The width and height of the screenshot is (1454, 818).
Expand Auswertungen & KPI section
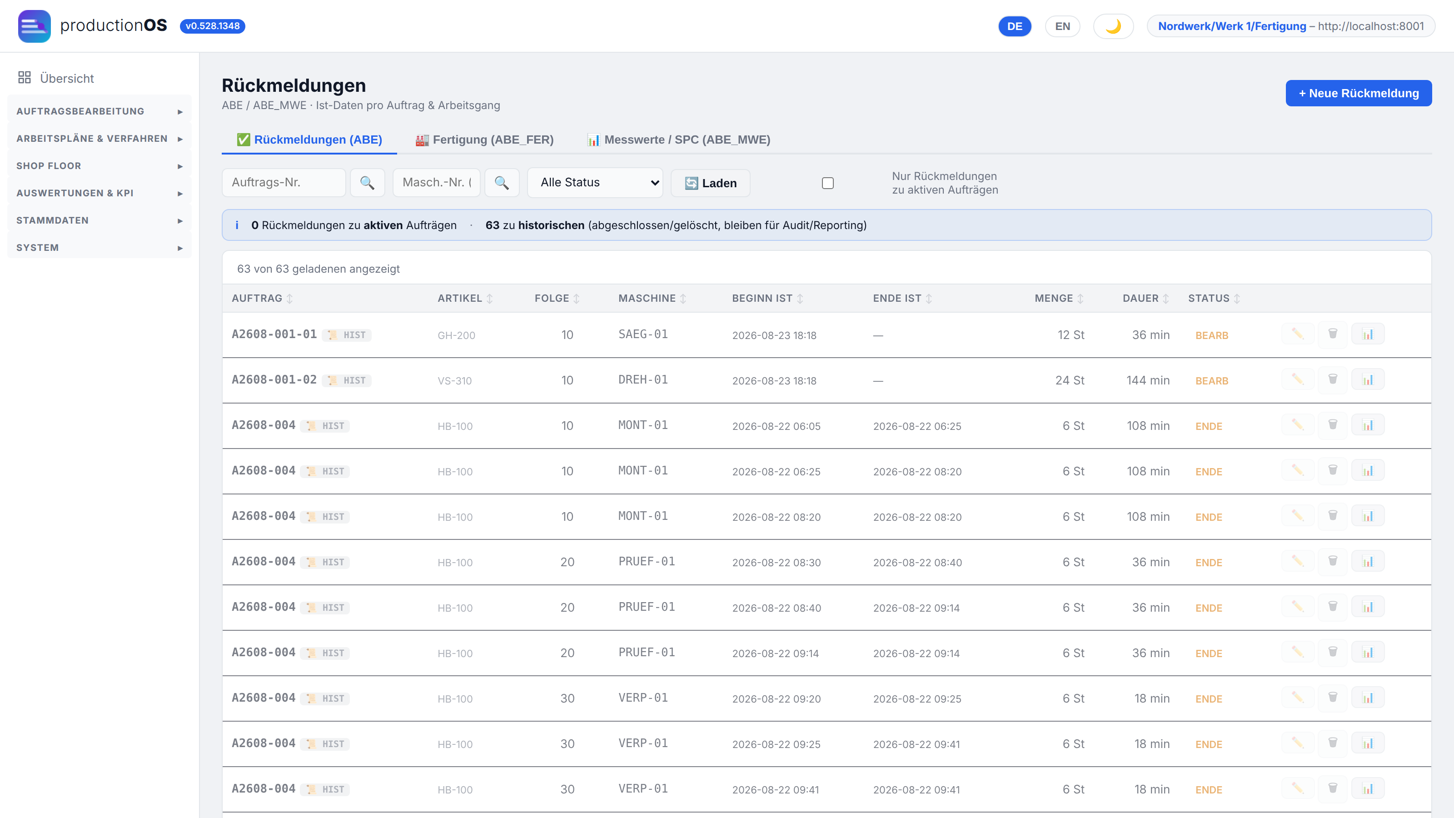(x=100, y=193)
